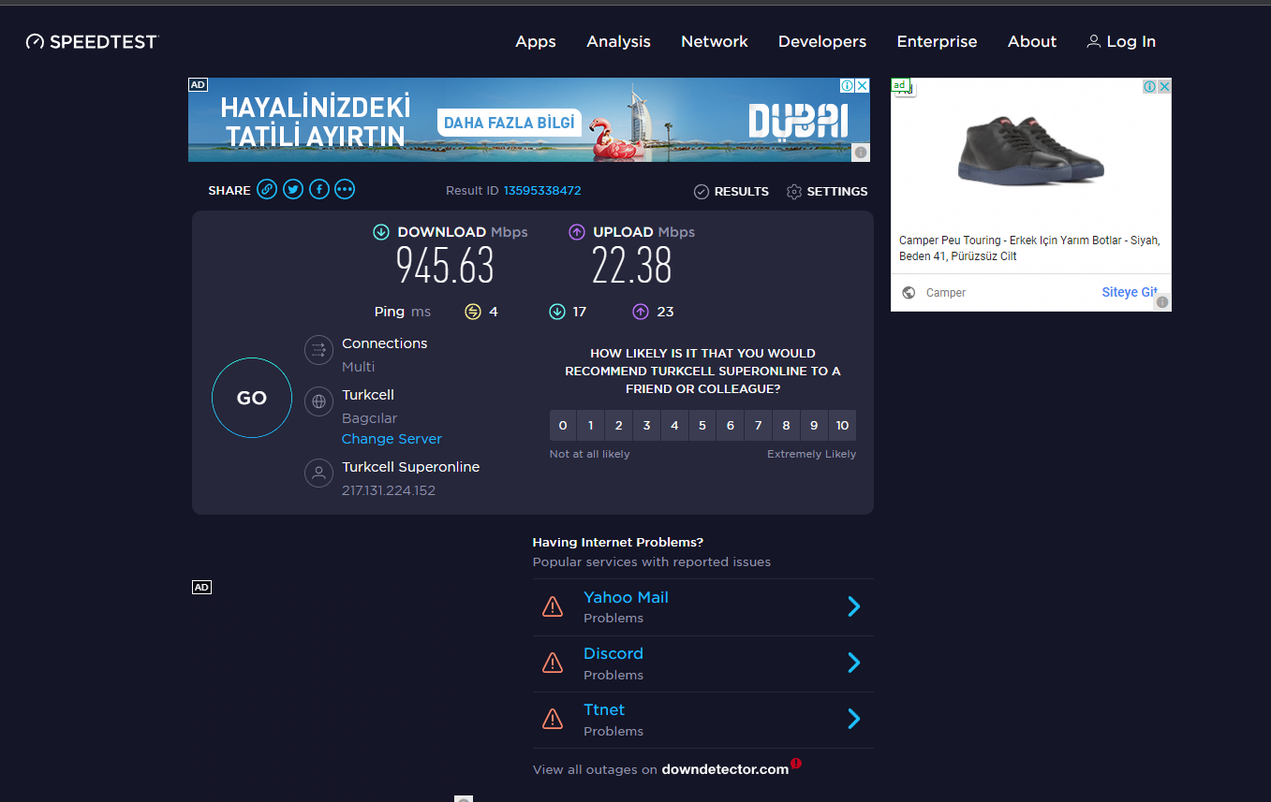Select rating 0 Not at all likely
This screenshot has height=802, width=1271.
tap(563, 426)
